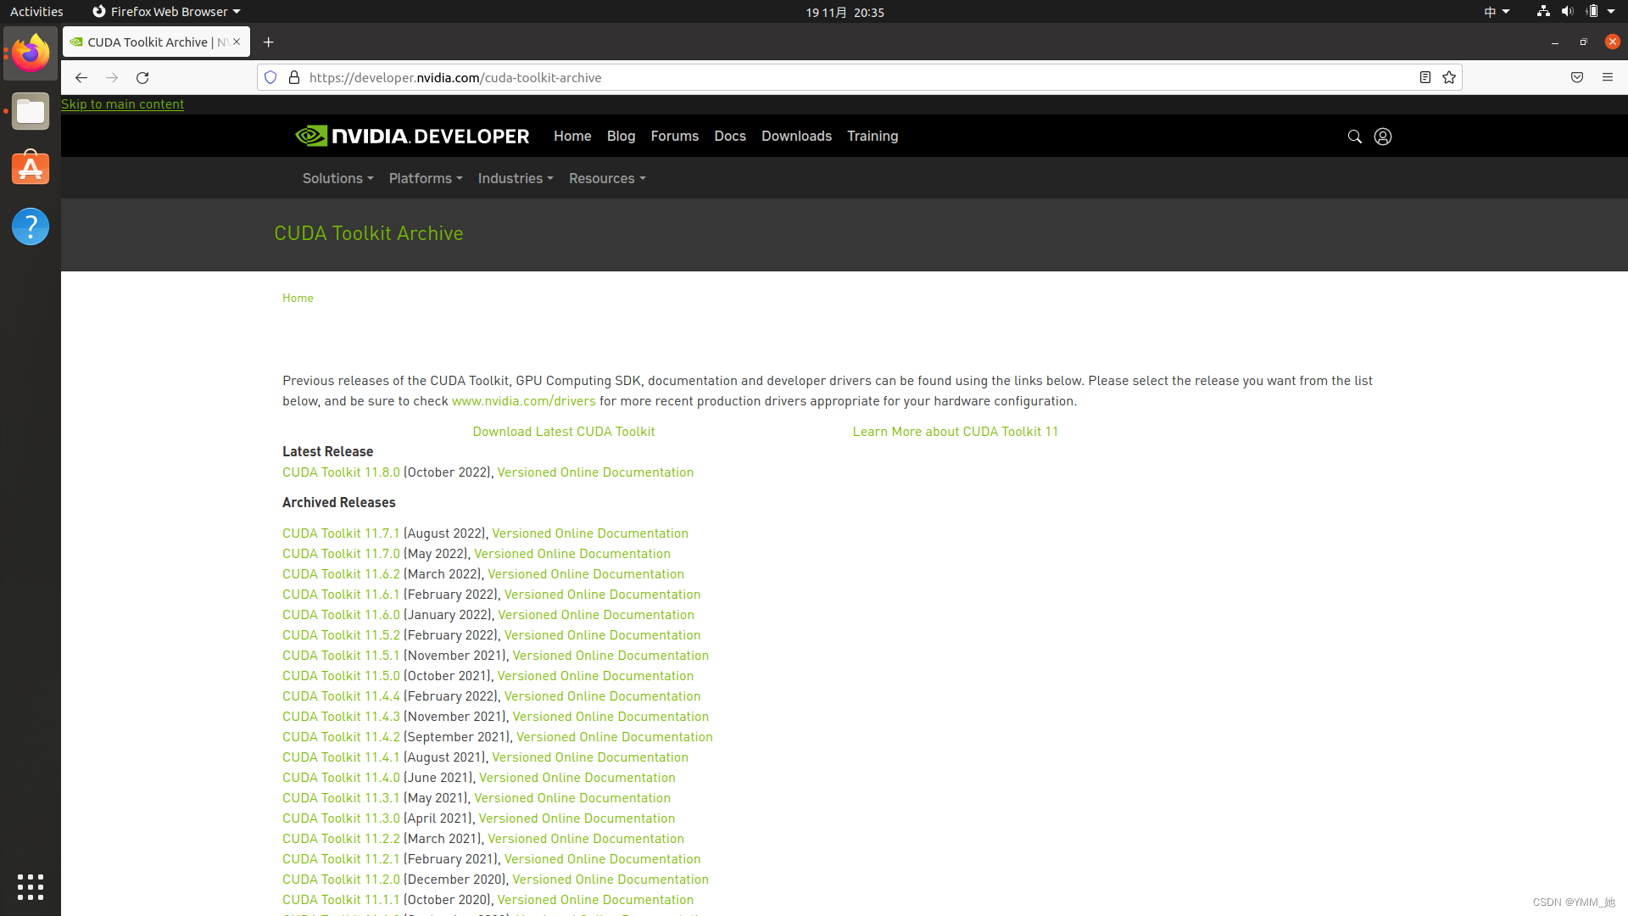Save this page to Pocket
Image resolution: width=1628 pixels, height=916 pixels.
[x=1576, y=77]
